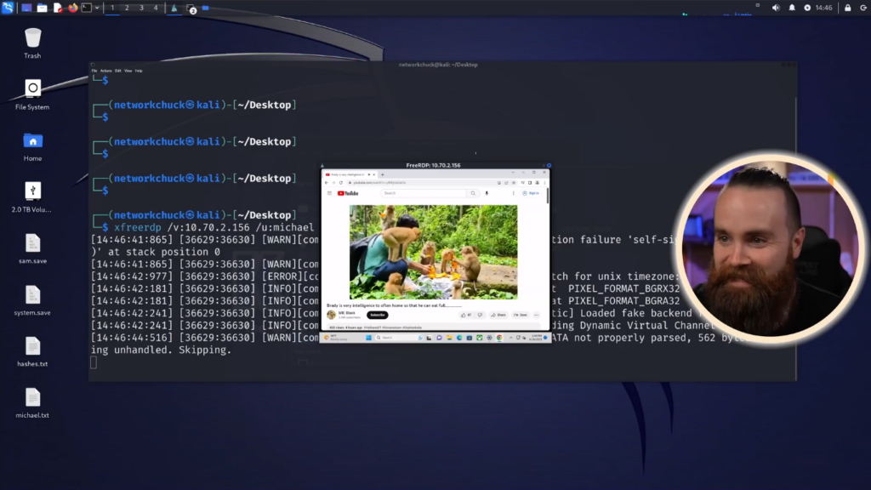Open terminal emulator from the panel
This screenshot has height=490, width=871.
tap(87, 8)
